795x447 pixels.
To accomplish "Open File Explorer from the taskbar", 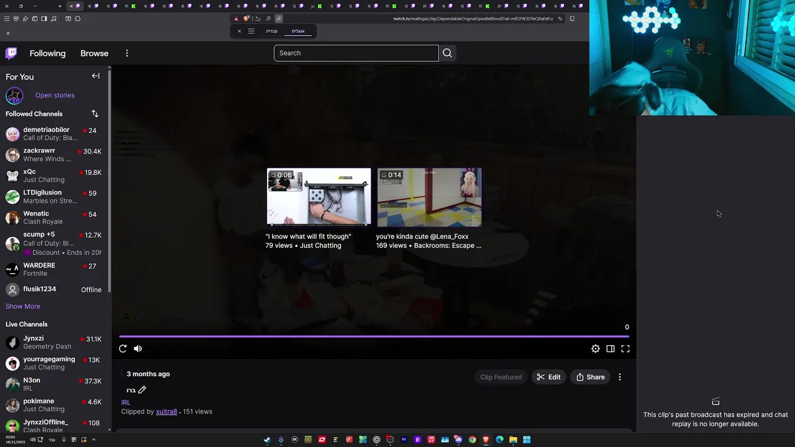I will point(513,440).
